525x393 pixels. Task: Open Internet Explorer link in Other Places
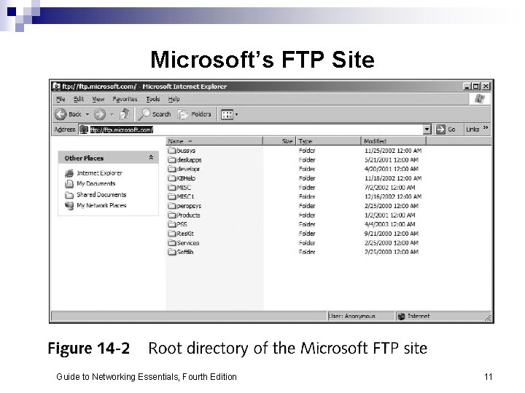tap(99, 173)
